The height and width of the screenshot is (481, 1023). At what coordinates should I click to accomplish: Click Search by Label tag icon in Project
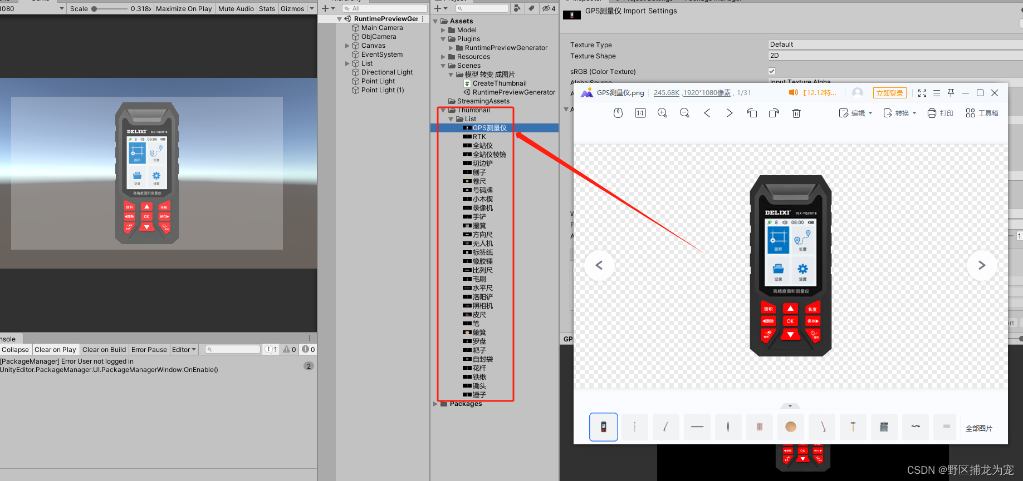(x=531, y=8)
